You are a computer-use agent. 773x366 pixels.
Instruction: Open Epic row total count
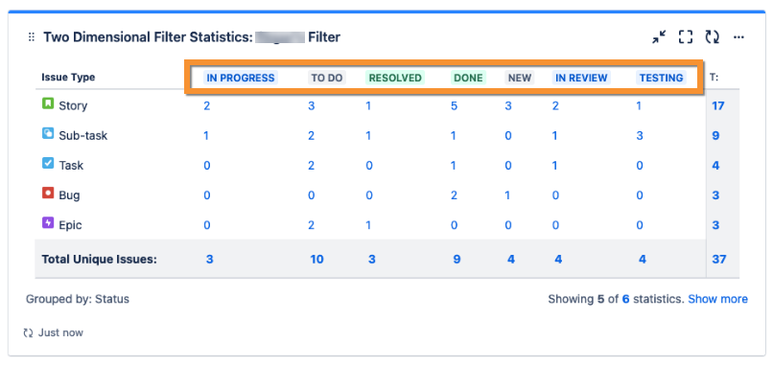pyautogui.click(x=715, y=225)
